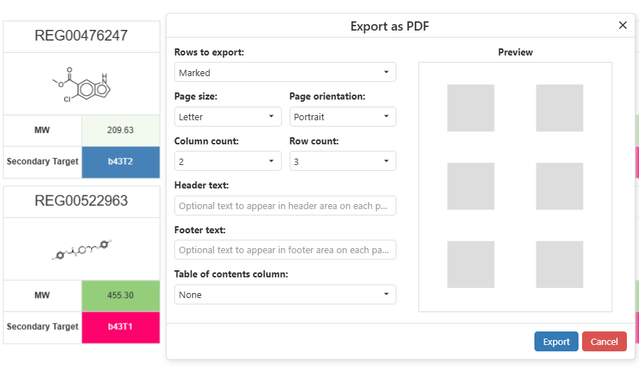The height and width of the screenshot is (367, 639).
Task: Click the bottom-left preview placeholder
Action: coord(470,264)
